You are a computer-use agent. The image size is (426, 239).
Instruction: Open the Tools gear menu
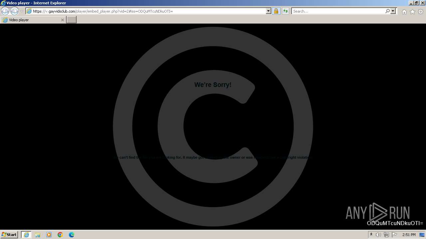click(x=421, y=12)
